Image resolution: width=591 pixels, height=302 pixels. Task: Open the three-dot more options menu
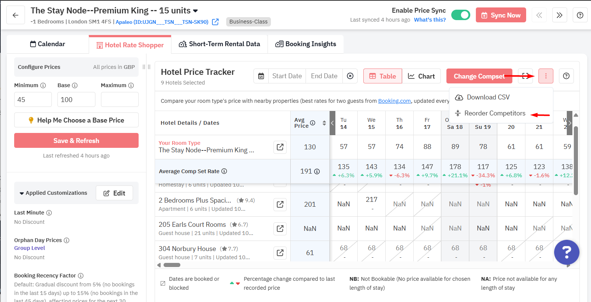click(x=546, y=76)
